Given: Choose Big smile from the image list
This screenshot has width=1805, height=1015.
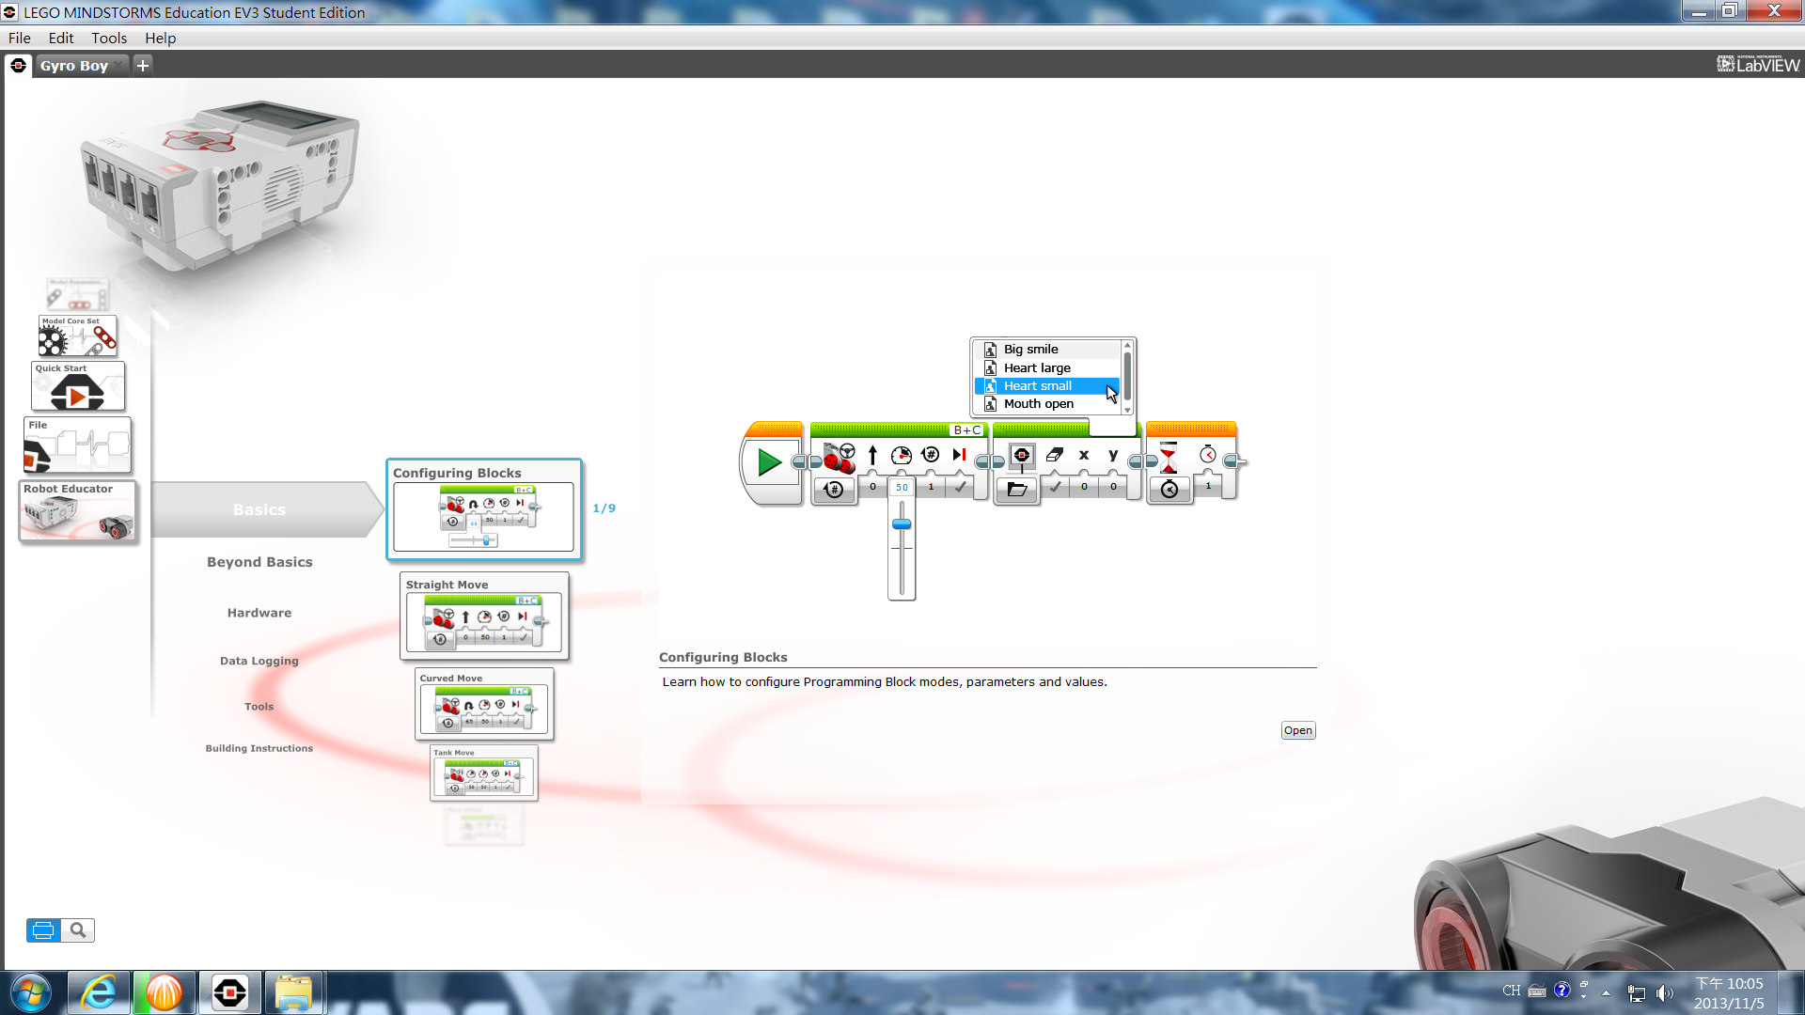Looking at the screenshot, I should [x=1047, y=350].
